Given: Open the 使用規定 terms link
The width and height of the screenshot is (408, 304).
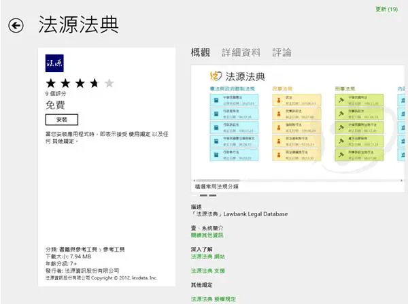Looking at the screenshot, I should [x=139, y=134].
